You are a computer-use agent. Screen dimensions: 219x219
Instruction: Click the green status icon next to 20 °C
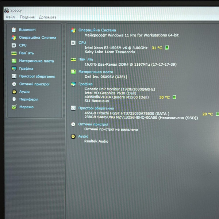(218, 114)
